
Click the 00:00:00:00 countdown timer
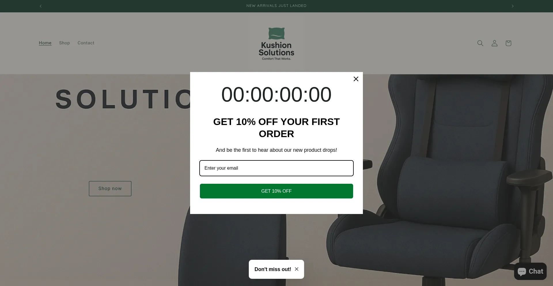pyautogui.click(x=276, y=94)
